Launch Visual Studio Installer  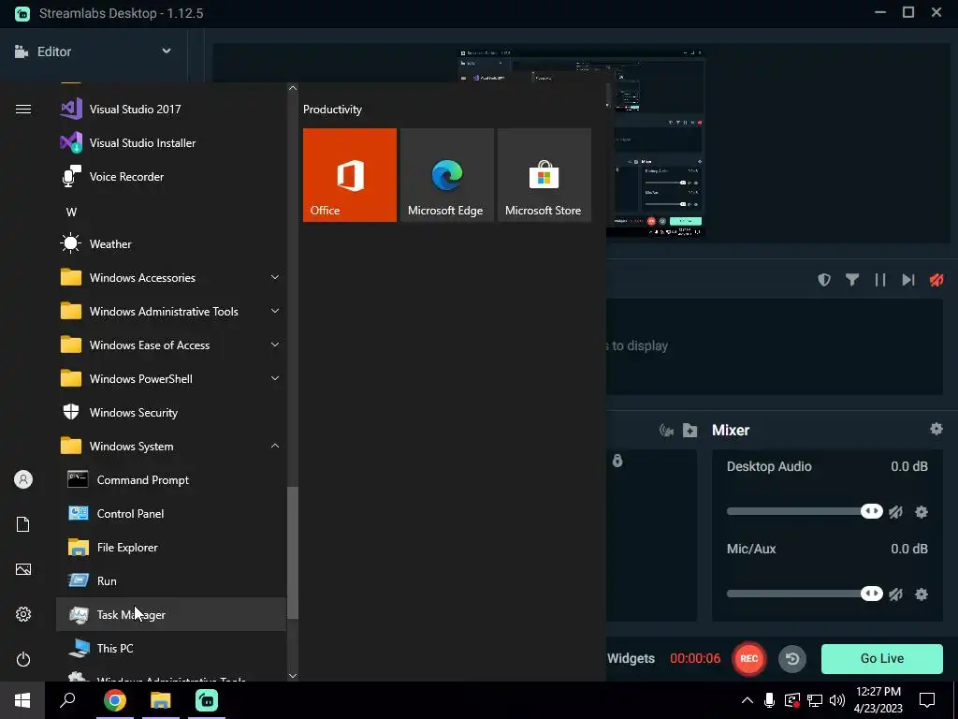(171, 143)
